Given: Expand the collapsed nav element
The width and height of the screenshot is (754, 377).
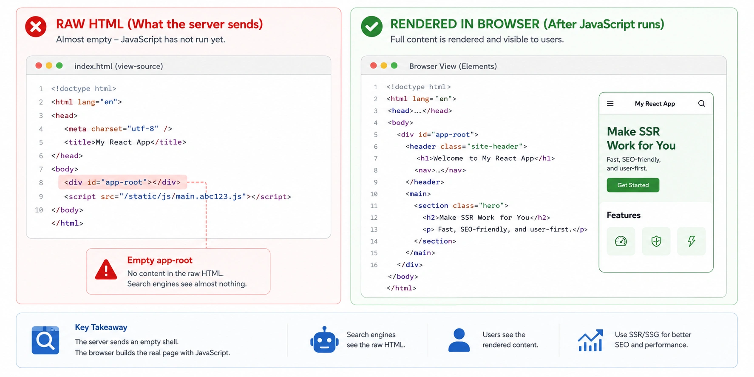Looking at the screenshot, I should click(440, 170).
